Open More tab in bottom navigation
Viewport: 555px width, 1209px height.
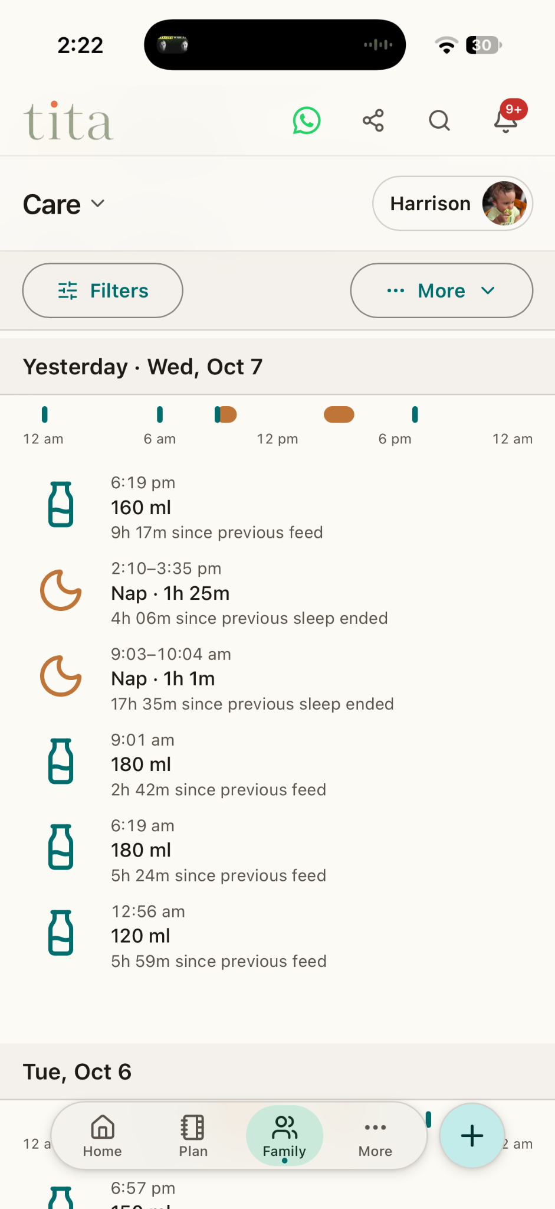point(375,1136)
